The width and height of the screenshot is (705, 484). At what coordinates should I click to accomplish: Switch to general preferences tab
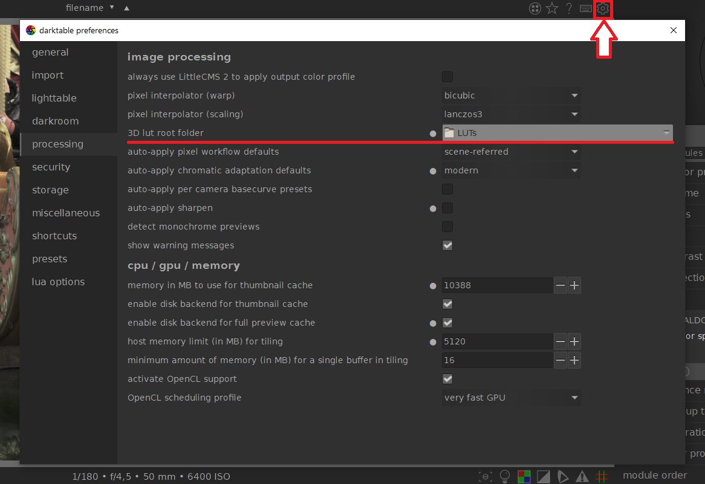[x=69, y=52]
